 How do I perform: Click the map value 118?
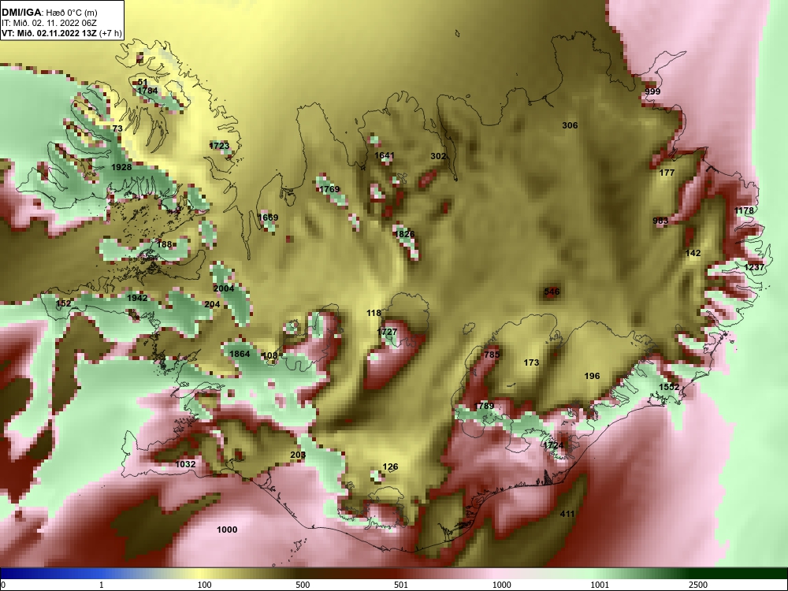[374, 313]
